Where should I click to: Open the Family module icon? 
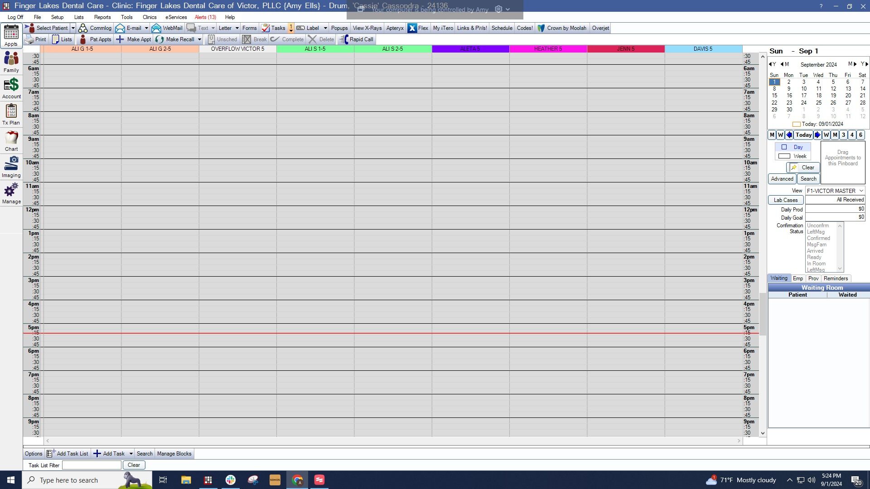pyautogui.click(x=11, y=62)
